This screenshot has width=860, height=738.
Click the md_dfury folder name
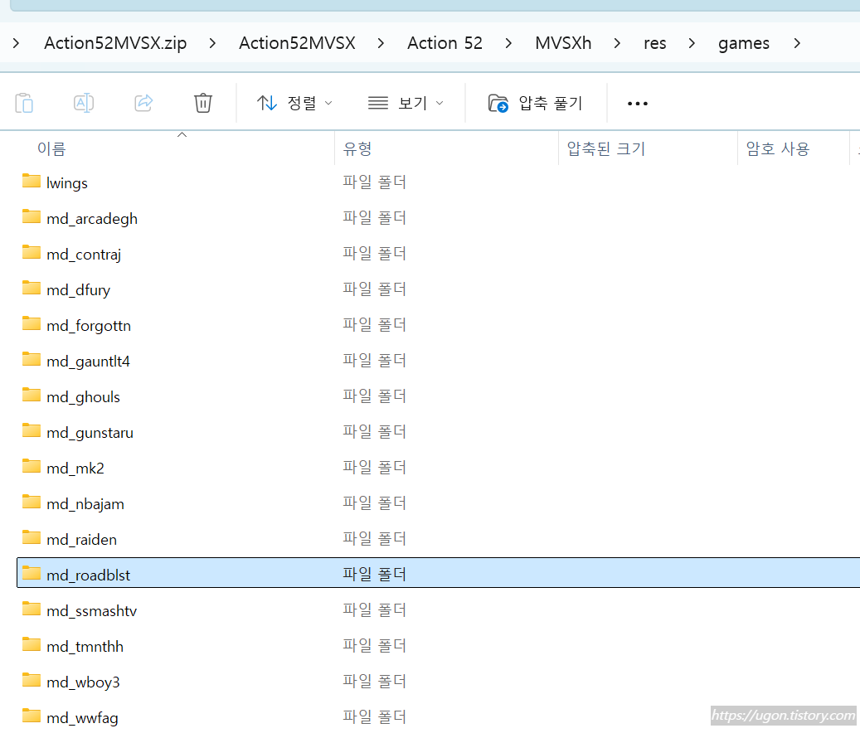(x=79, y=290)
